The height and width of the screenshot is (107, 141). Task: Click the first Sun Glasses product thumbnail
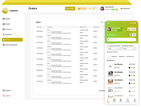110,66
